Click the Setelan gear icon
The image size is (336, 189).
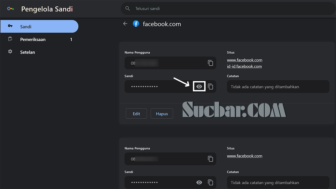pyautogui.click(x=10, y=51)
